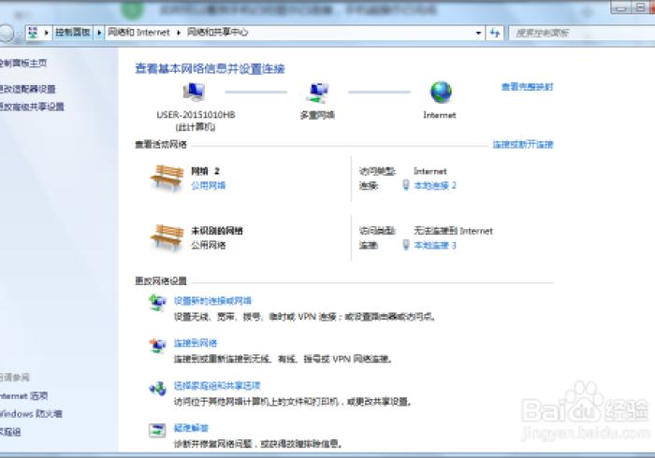Screen dimensions: 655x458
Task: Click the control panel icon in address bar
Action: point(33,32)
